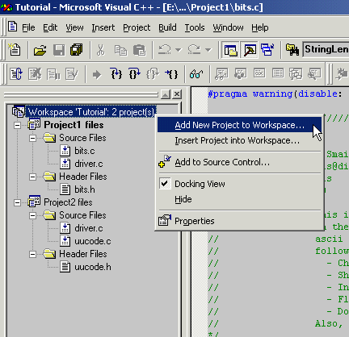Screen dimensions: 349x337
Task: Click the Stop Debugging icon
Action: coord(35,74)
